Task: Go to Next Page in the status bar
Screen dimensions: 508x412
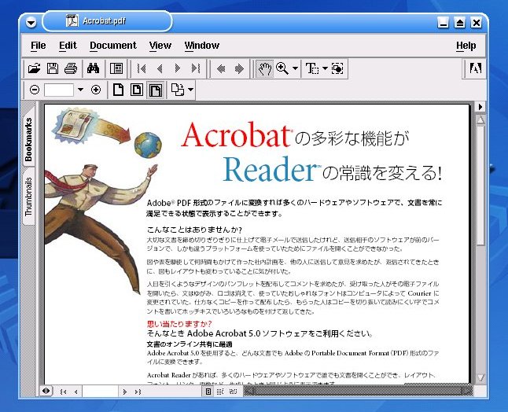Action: [125, 392]
